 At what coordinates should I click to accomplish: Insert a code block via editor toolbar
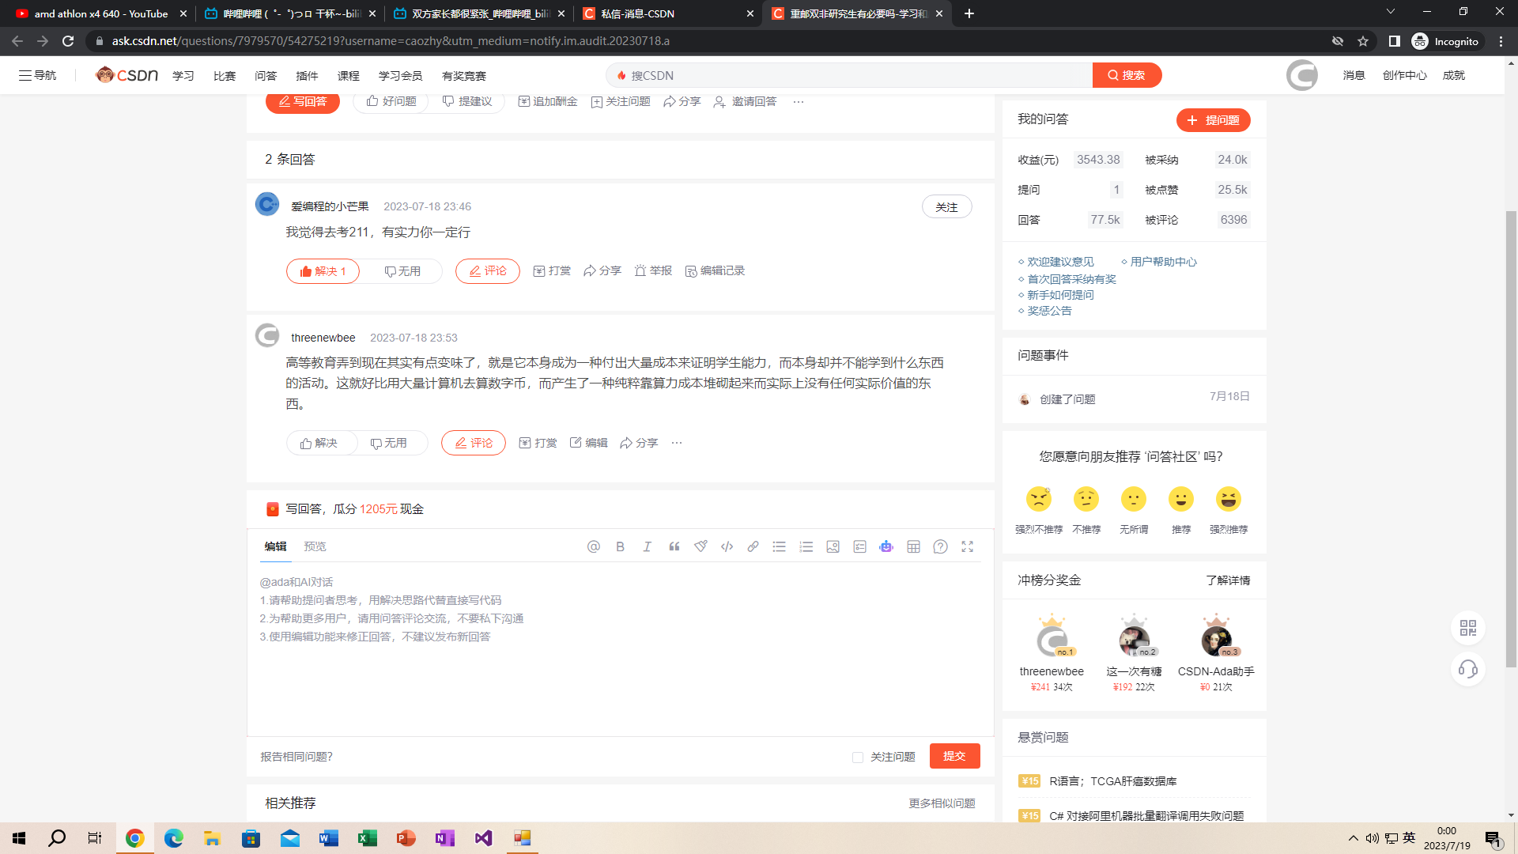727,546
